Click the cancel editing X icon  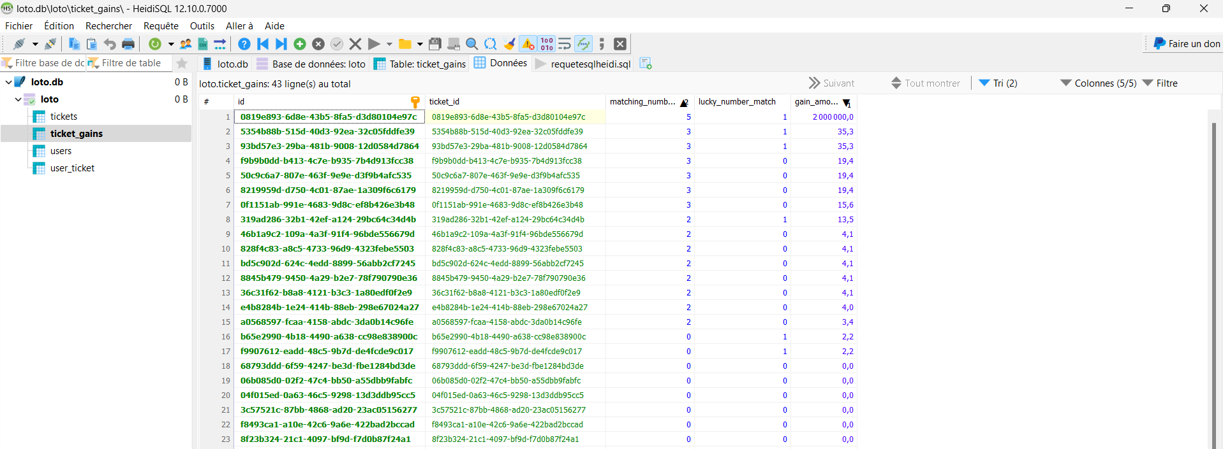[355, 44]
